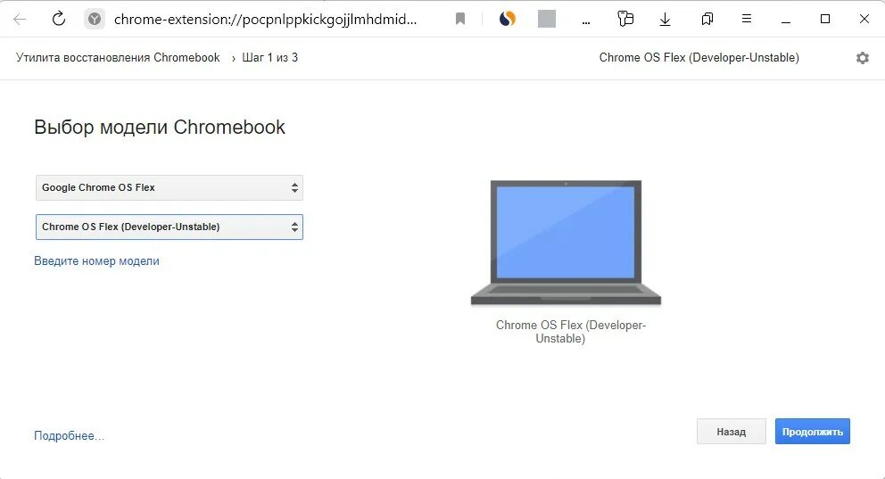
Task: Open the collections icon next to downloads
Action: pyautogui.click(x=707, y=20)
